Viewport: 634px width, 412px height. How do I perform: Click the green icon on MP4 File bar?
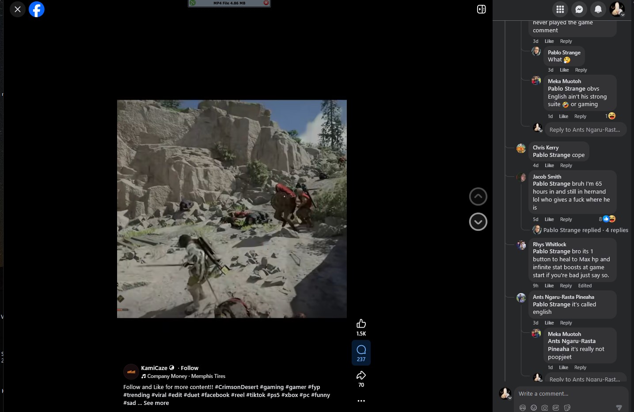click(193, 3)
